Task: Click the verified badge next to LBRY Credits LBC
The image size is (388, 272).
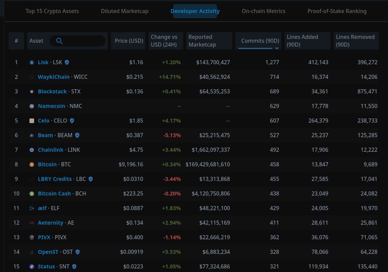Action: [x=90, y=179]
